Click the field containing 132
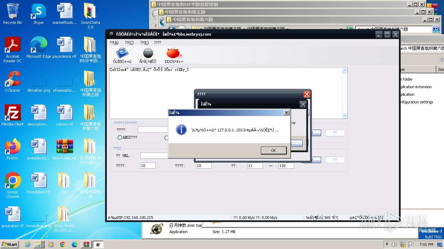 [x=286, y=166]
